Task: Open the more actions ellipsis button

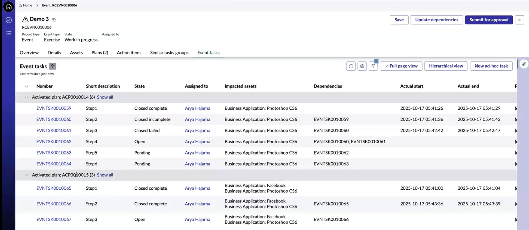Action: tap(519, 20)
